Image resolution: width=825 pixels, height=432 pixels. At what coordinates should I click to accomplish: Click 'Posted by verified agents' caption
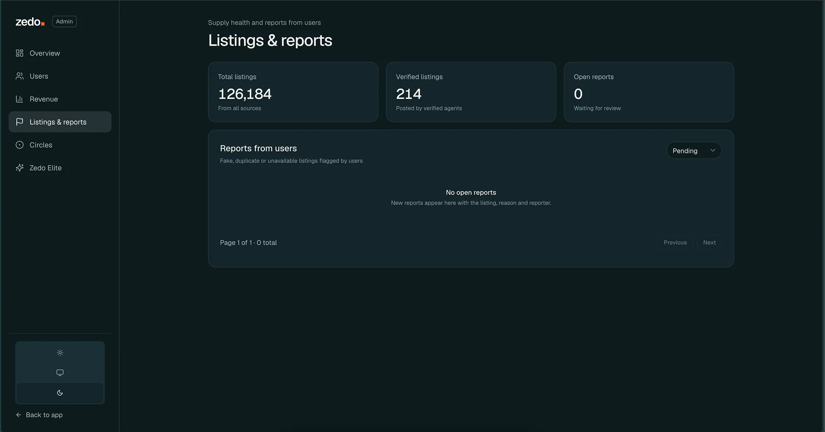[x=429, y=108]
